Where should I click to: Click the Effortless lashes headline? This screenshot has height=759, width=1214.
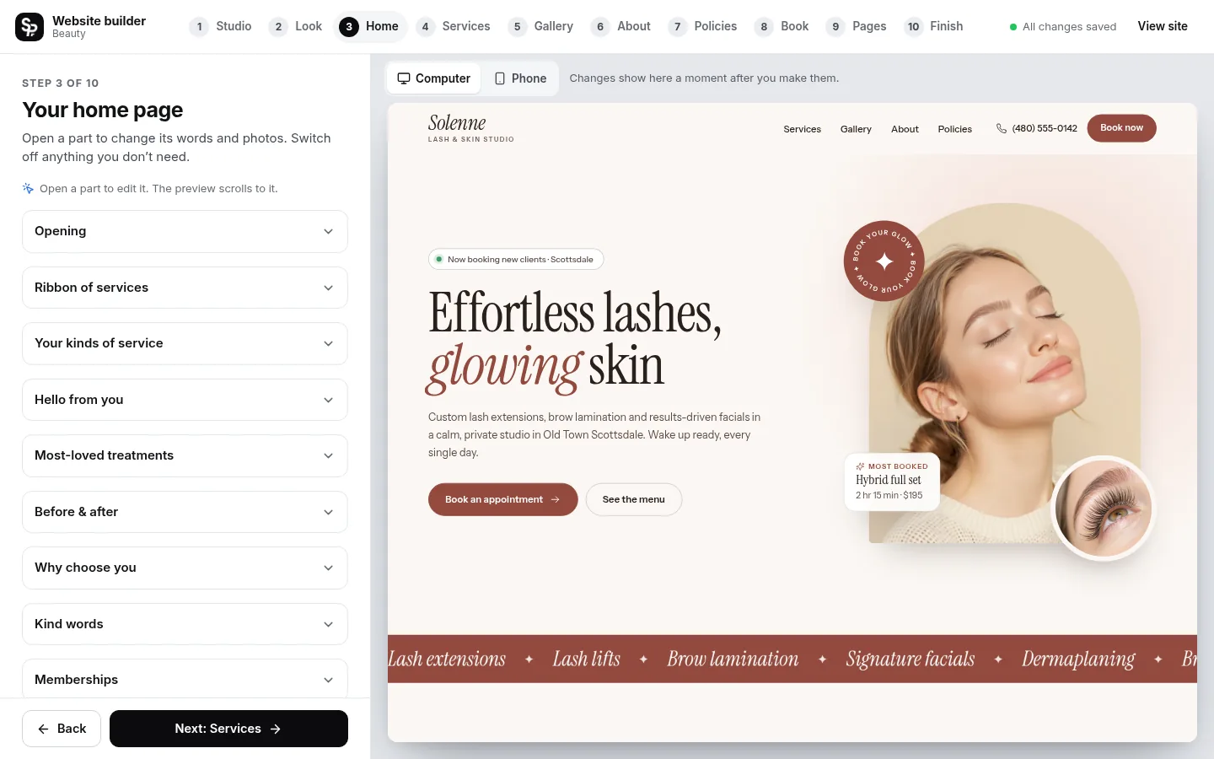click(x=575, y=340)
